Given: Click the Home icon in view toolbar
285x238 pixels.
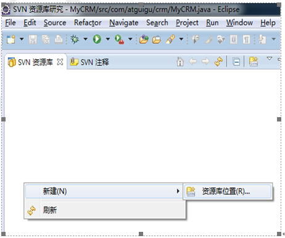Looking at the screenshot, I should pos(180,62).
